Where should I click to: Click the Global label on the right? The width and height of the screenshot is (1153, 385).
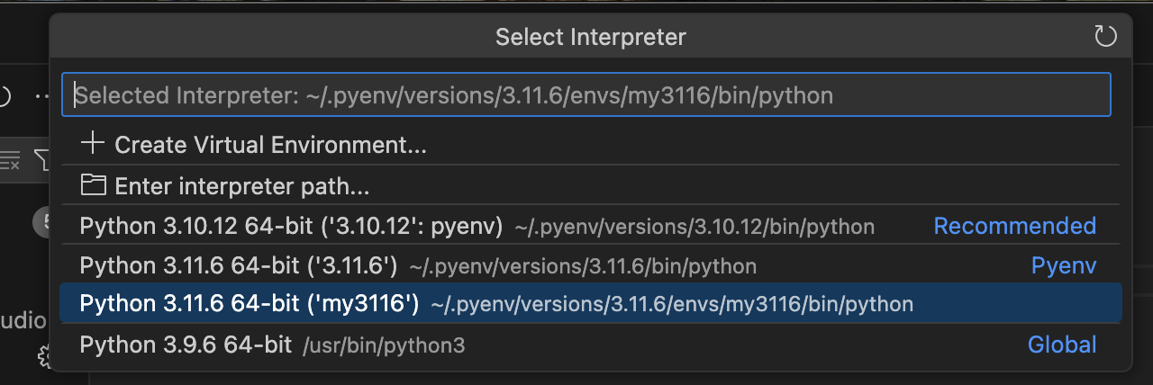tap(1062, 344)
